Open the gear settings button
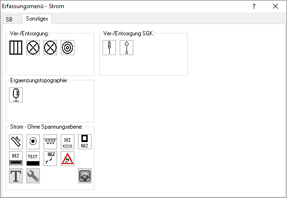The width and height of the screenshot is (287, 198). tap(85, 176)
